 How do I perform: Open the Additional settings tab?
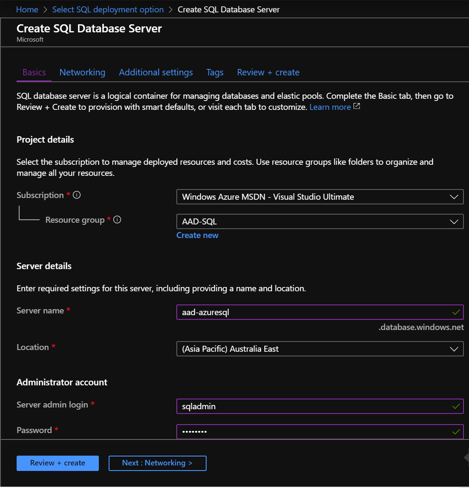[156, 72]
